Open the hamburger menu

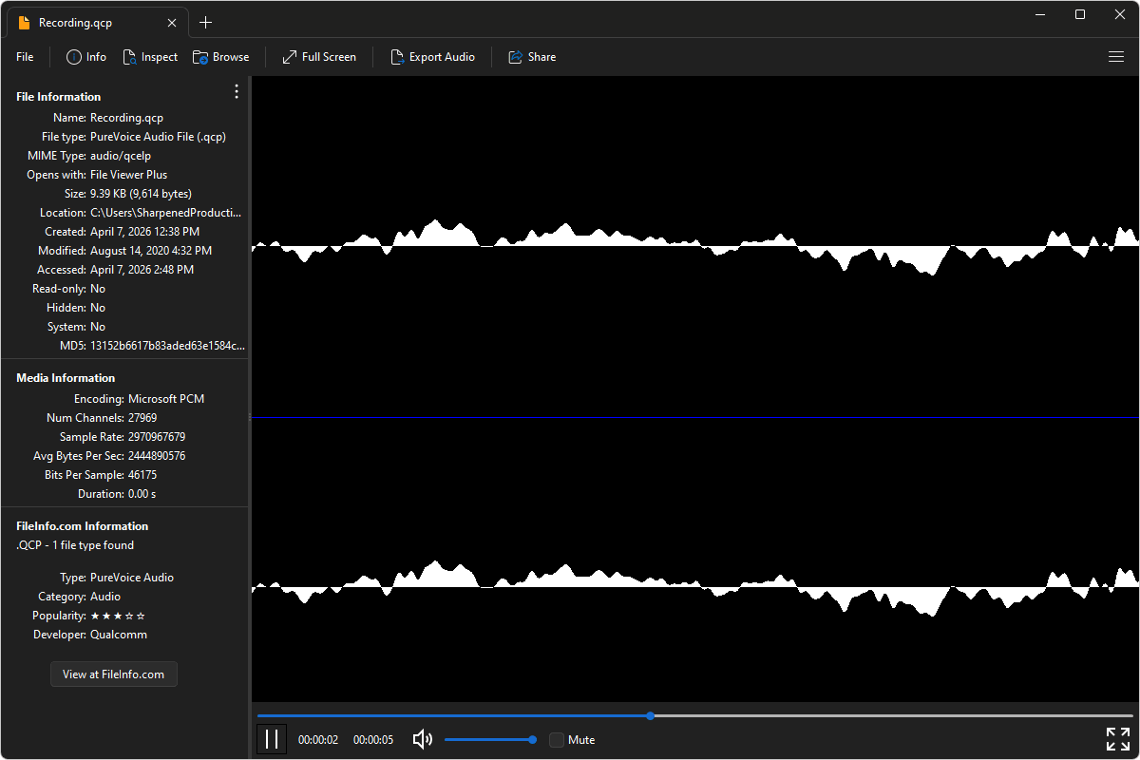pyautogui.click(x=1116, y=56)
